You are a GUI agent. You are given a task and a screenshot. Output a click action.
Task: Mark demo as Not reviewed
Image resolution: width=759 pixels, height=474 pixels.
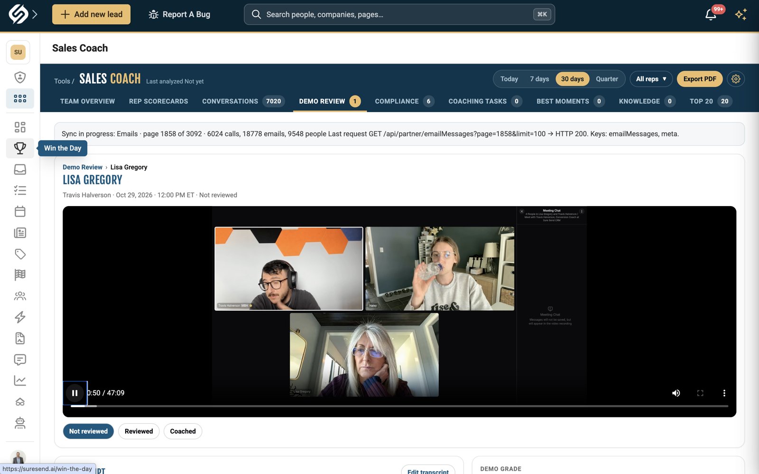pyautogui.click(x=88, y=431)
